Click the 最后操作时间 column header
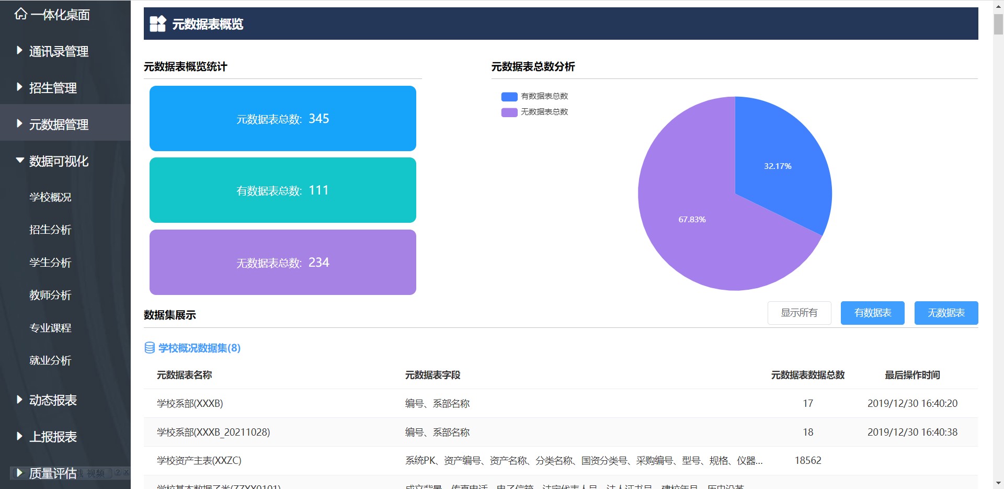1004x489 pixels. pos(912,375)
